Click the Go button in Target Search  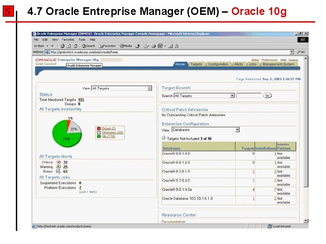tap(267, 96)
